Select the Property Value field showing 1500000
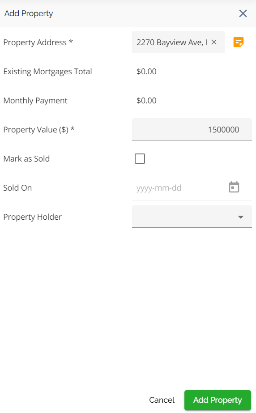Viewport: 256px width, 413px height. pyautogui.click(x=192, y=129)
